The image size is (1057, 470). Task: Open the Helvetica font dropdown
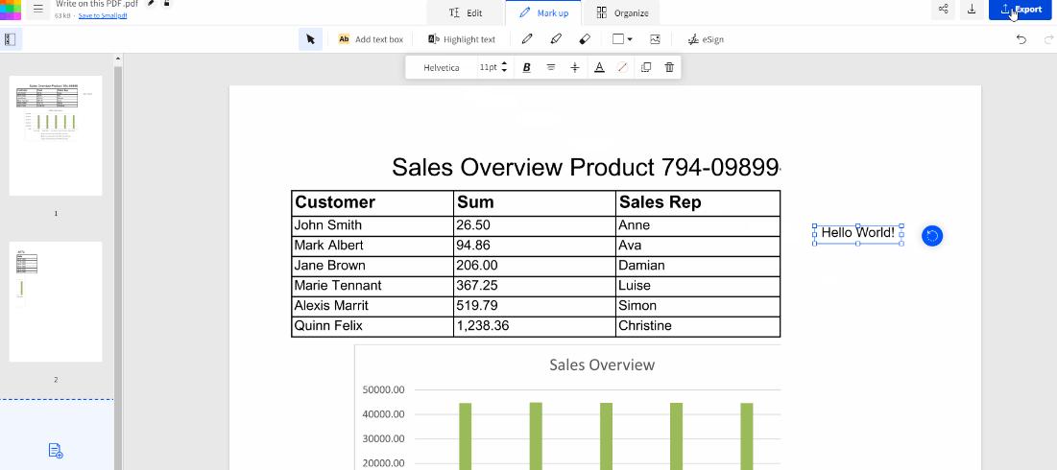tap(442, 67)
